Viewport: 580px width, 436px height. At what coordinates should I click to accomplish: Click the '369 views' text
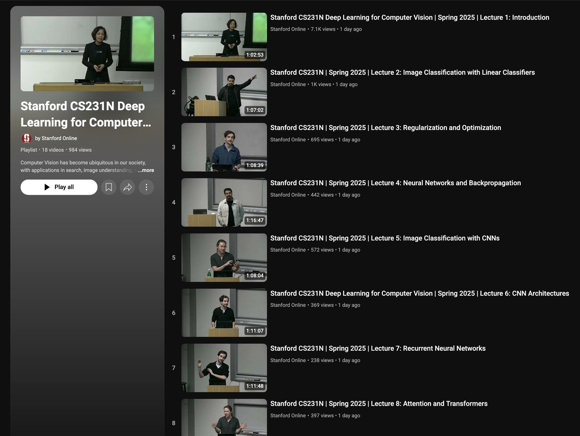tap(322, 305)
